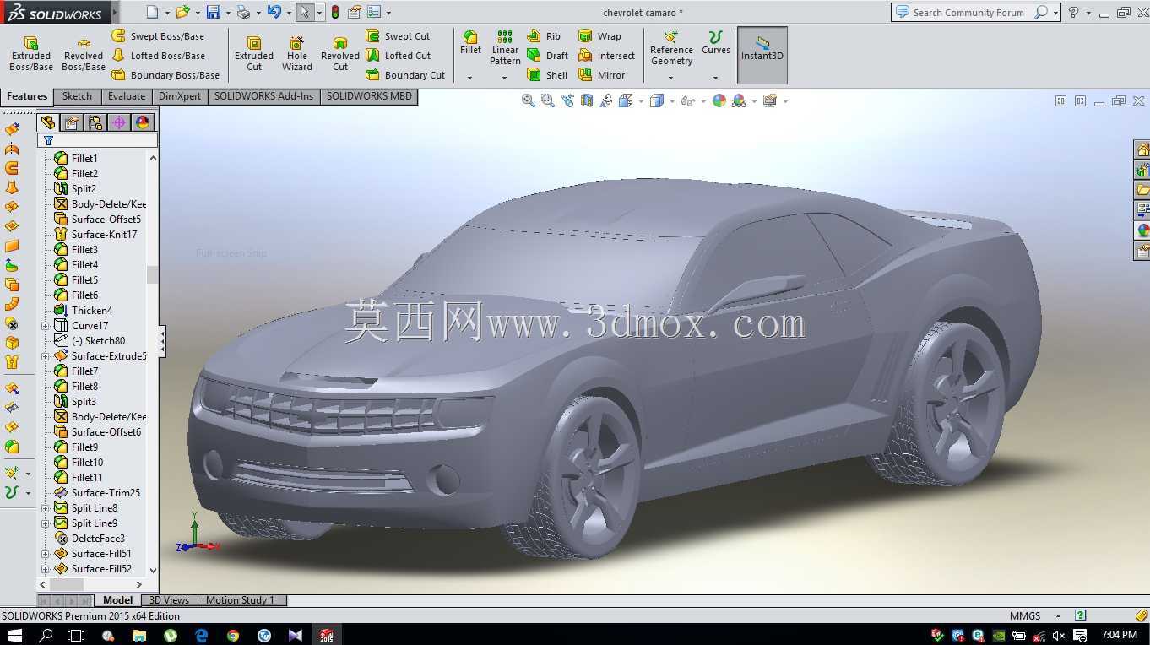This screenshot has height=645, width=1150.
Task: Open the Fillet dropdown arrow
Action: pyautogui.click(x=470, y=78)
